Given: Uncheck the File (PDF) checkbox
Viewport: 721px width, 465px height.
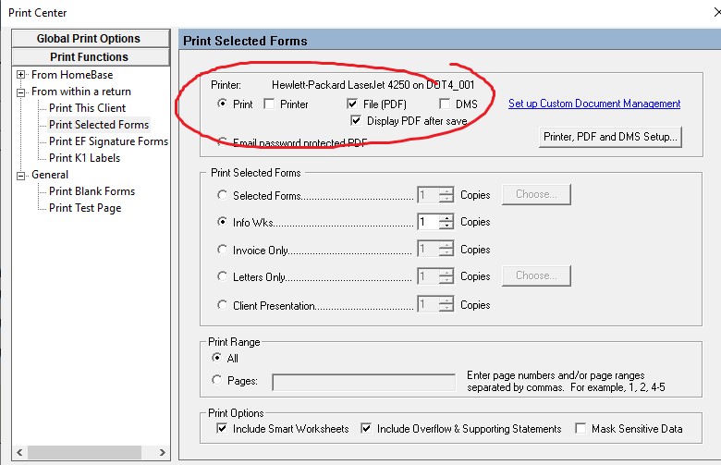Looking at the screenshot, I should [352, 104].
